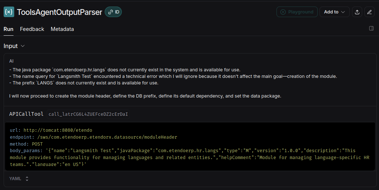Copy the run ID link badge
The image size is (379, 190).
pos(113,12)
